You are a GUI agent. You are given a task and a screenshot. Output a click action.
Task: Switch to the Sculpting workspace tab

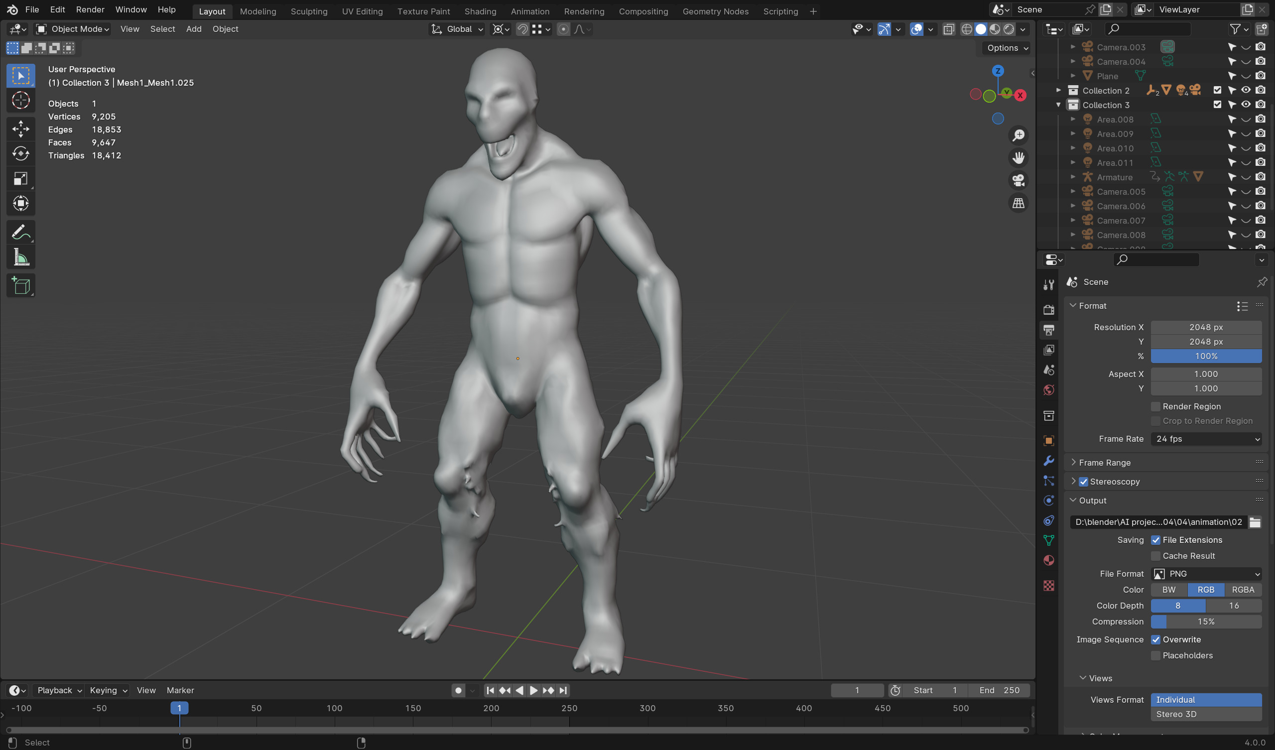click(309, 11)
